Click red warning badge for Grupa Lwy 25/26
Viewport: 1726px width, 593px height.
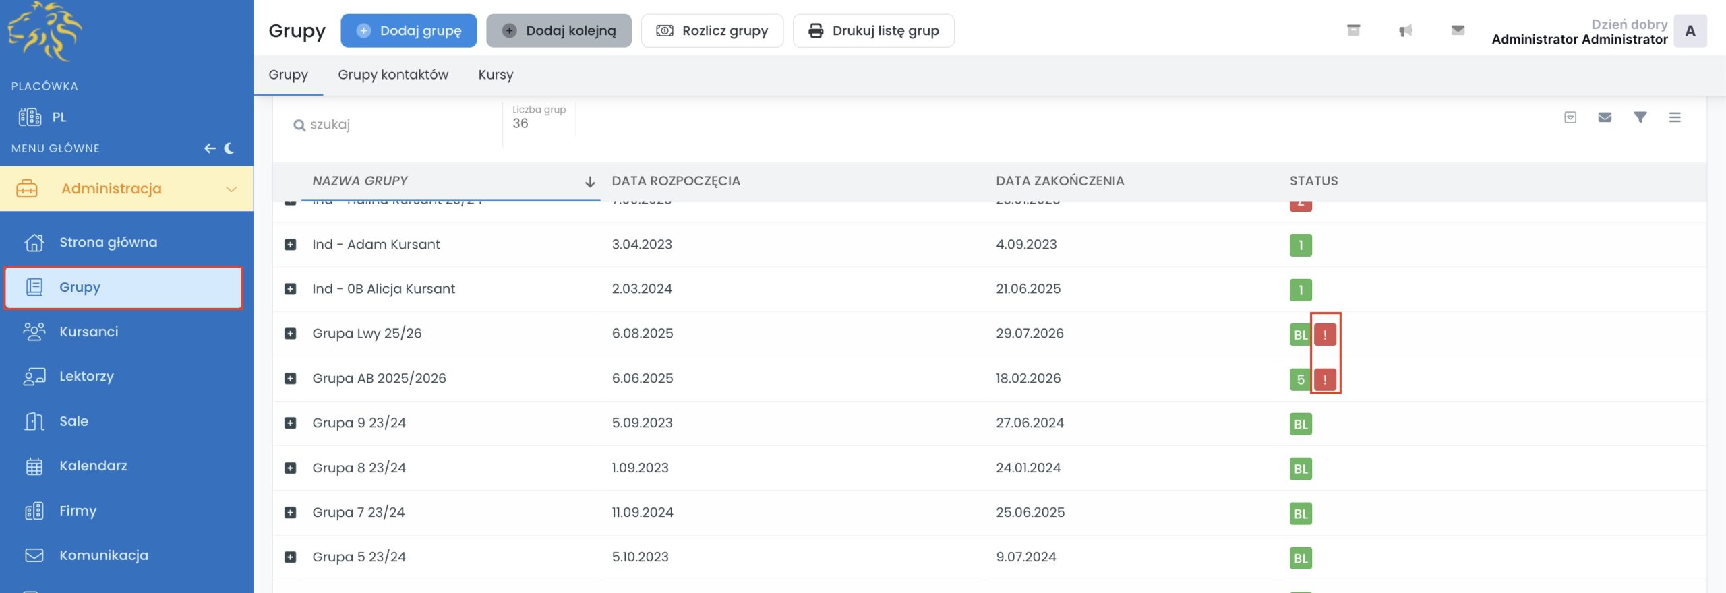click(1325, 334)
